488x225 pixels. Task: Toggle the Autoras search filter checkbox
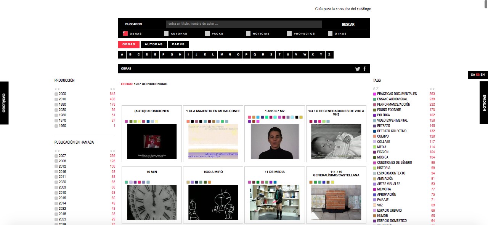pos(166,33)
